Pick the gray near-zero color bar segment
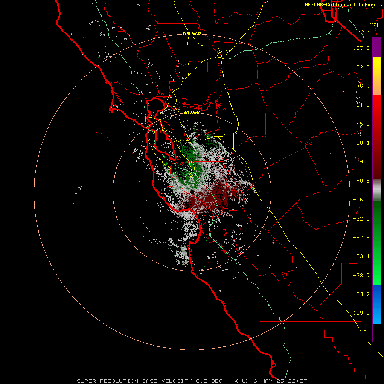This screenshot has width=384, height=384. coord(377,190)
